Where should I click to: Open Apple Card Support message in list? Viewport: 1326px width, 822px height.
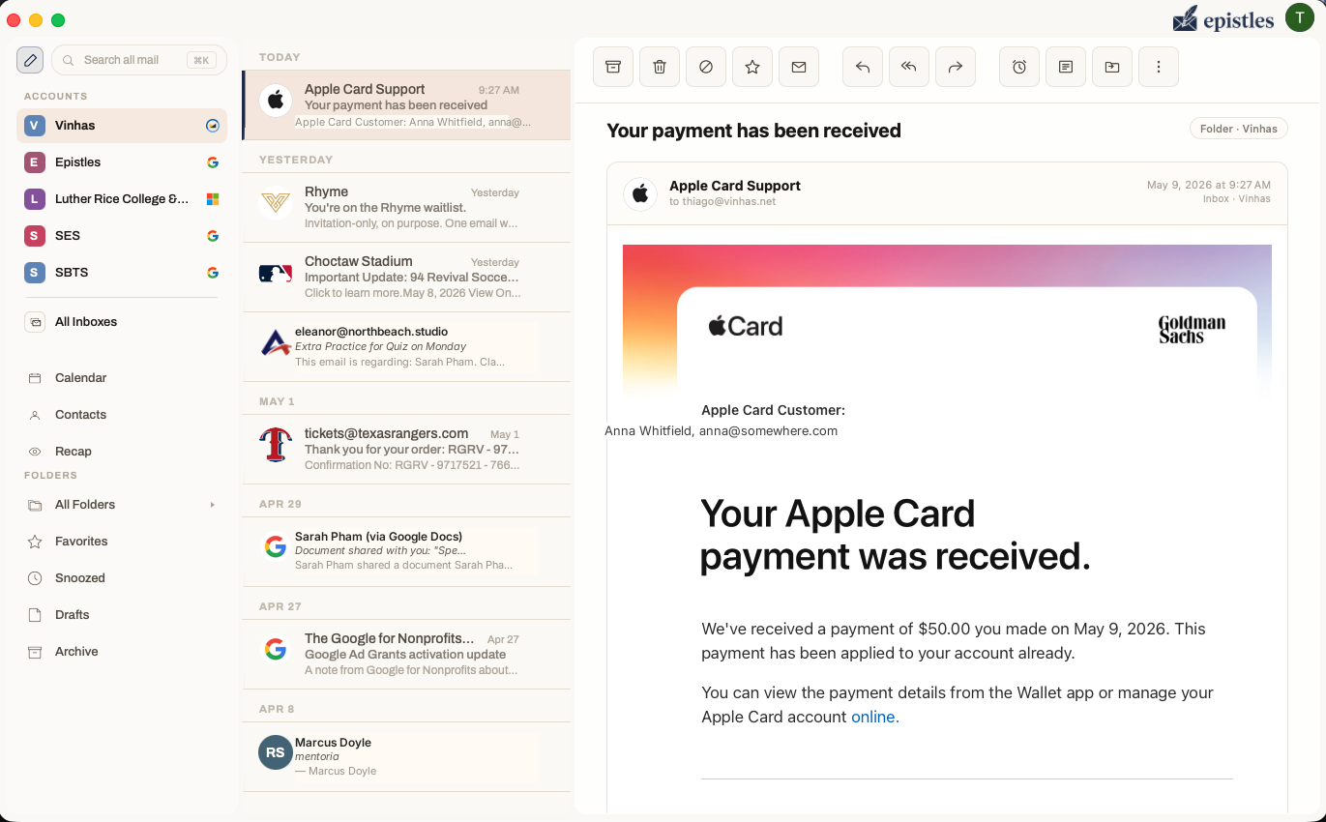click(x=406, y=104)
